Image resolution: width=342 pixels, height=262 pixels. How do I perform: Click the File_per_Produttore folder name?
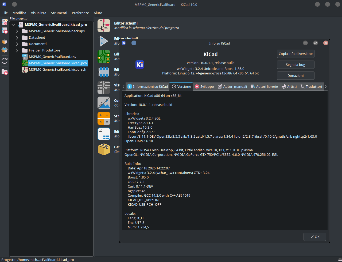click(x=44, y=50)
